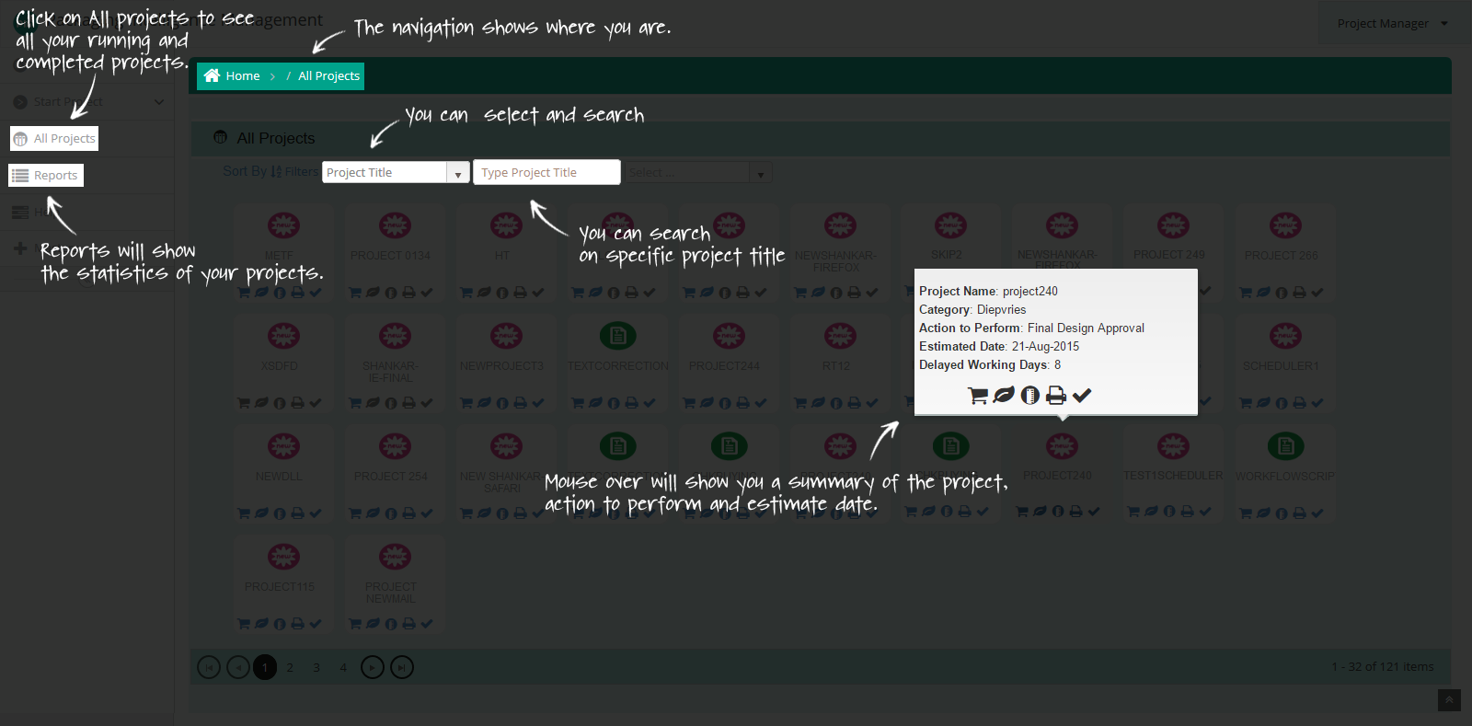
Task: Click the All Projects globe icon in sidebar
Action: click(20, 139)
